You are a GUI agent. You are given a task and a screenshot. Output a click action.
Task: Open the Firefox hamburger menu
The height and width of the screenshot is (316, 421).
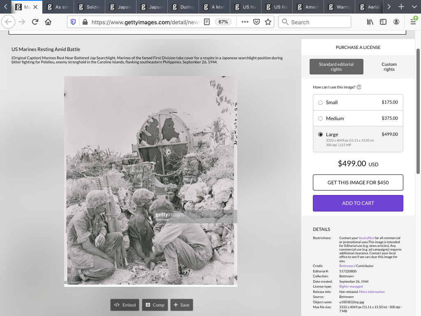413,22
